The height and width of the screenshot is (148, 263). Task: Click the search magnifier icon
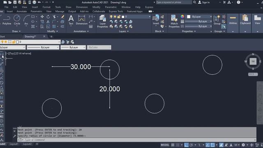(194, 2)
